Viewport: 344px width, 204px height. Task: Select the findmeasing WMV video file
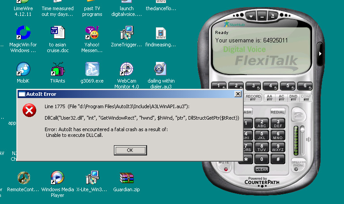pyautogui.click(x=161, y=37)
